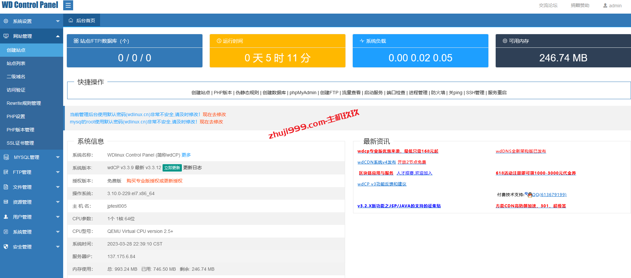Viewport: 631px width, 278px height.
Task: Click the PHP版本 quick action link
Action: 223,93
